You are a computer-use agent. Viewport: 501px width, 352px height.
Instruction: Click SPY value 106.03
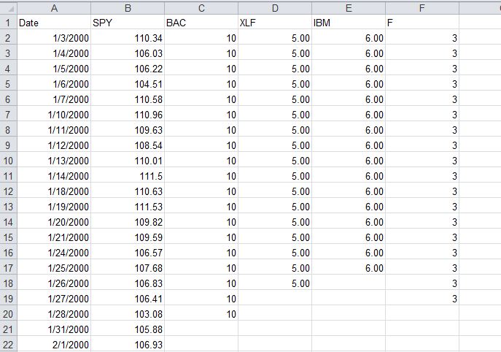[x=128, y=53]
